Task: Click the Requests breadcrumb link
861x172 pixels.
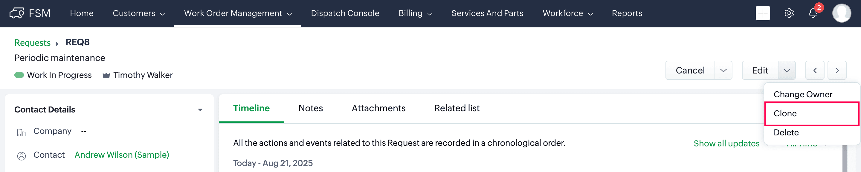Action: point(32,43)
